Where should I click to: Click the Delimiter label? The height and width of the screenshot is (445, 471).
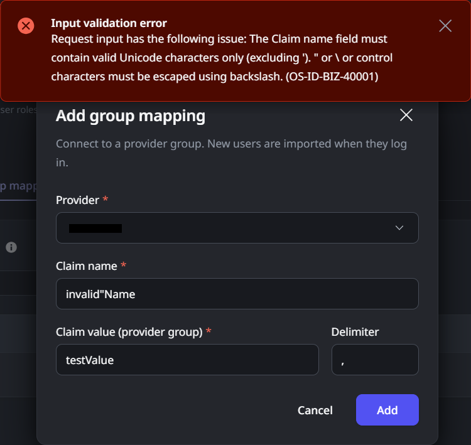coord(355,332)
